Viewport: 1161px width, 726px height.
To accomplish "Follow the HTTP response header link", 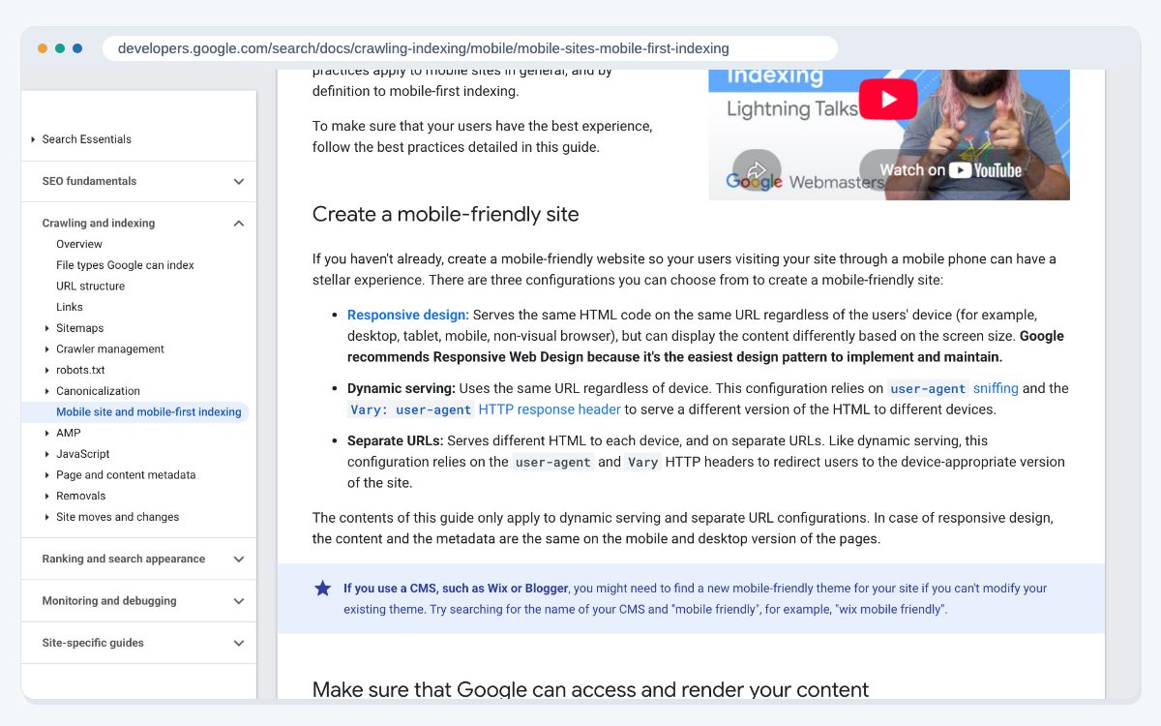I will click(x=550, y=409).
